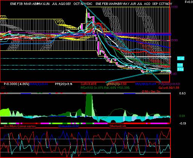Select the cyan 13.47 price level tag
The height and width of the screenshot is (158, 193).
point(181,58)
